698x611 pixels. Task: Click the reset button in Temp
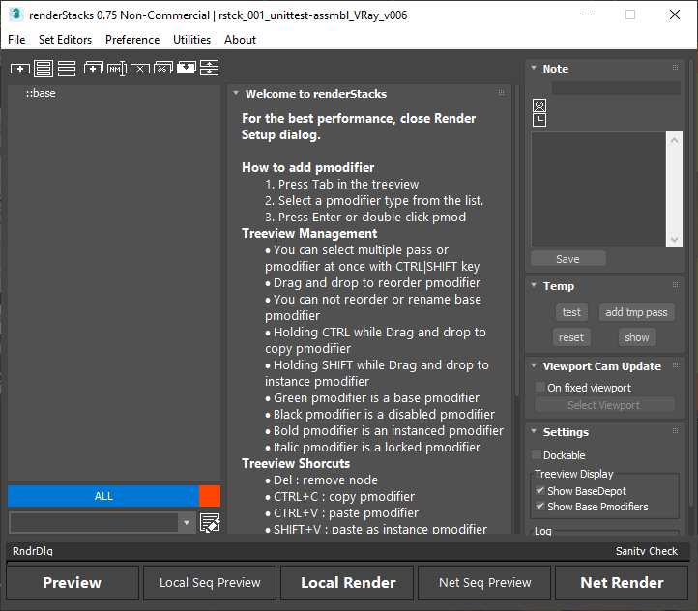571,337
